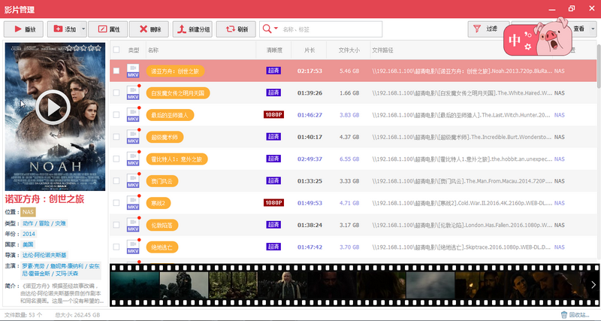The image size is (601, 321).
Task: Click 1080P badge of 寒战2 row
Action: tap(273, 202)
